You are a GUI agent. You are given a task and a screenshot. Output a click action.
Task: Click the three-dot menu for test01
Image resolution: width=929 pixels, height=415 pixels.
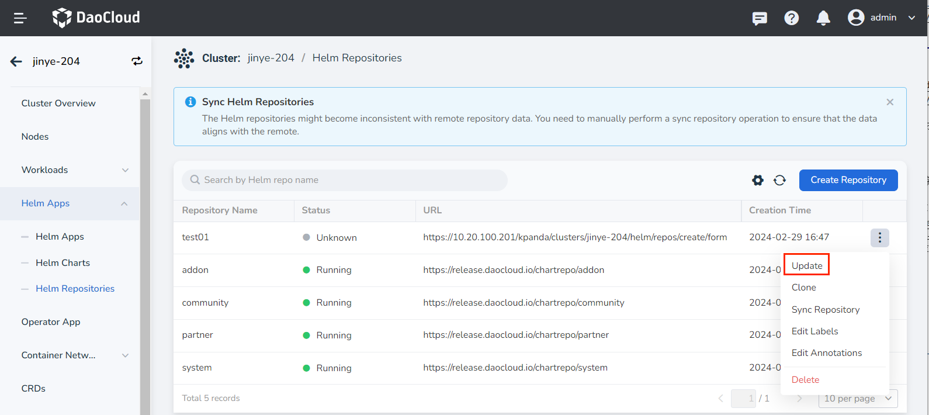tap(879, 237)
